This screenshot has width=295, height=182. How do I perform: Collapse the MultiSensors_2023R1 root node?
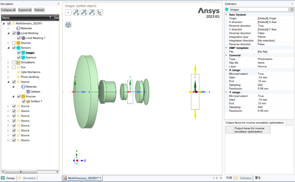[4, 23]
